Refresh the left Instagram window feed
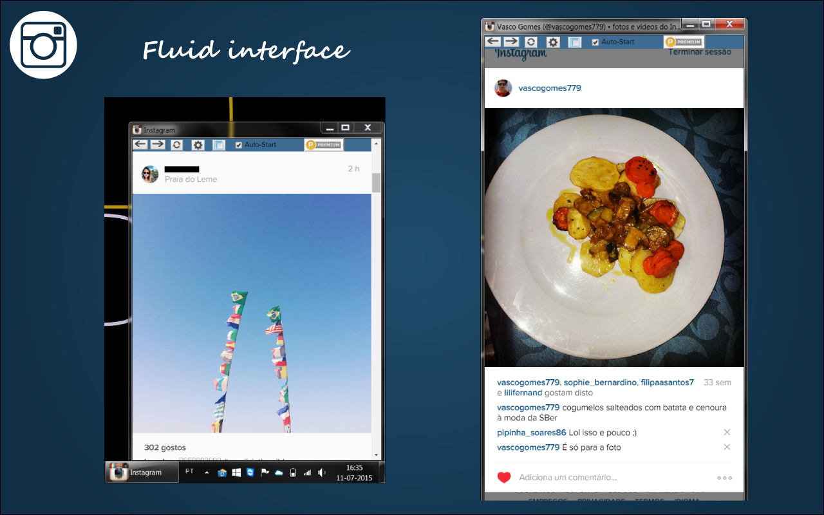 (x=177, y=145)
